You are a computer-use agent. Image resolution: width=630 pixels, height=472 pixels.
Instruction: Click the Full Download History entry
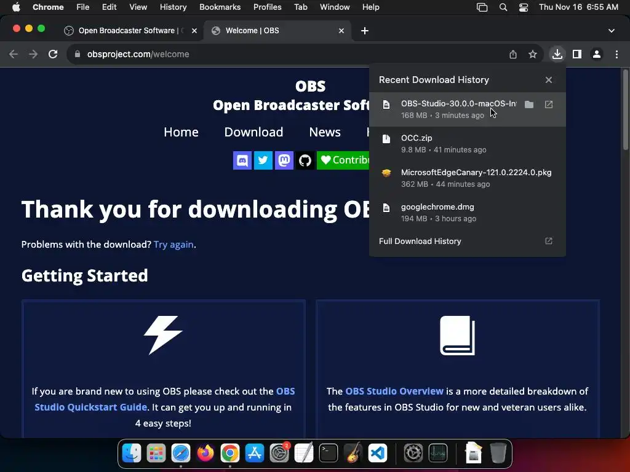click(x=468, y=241)
